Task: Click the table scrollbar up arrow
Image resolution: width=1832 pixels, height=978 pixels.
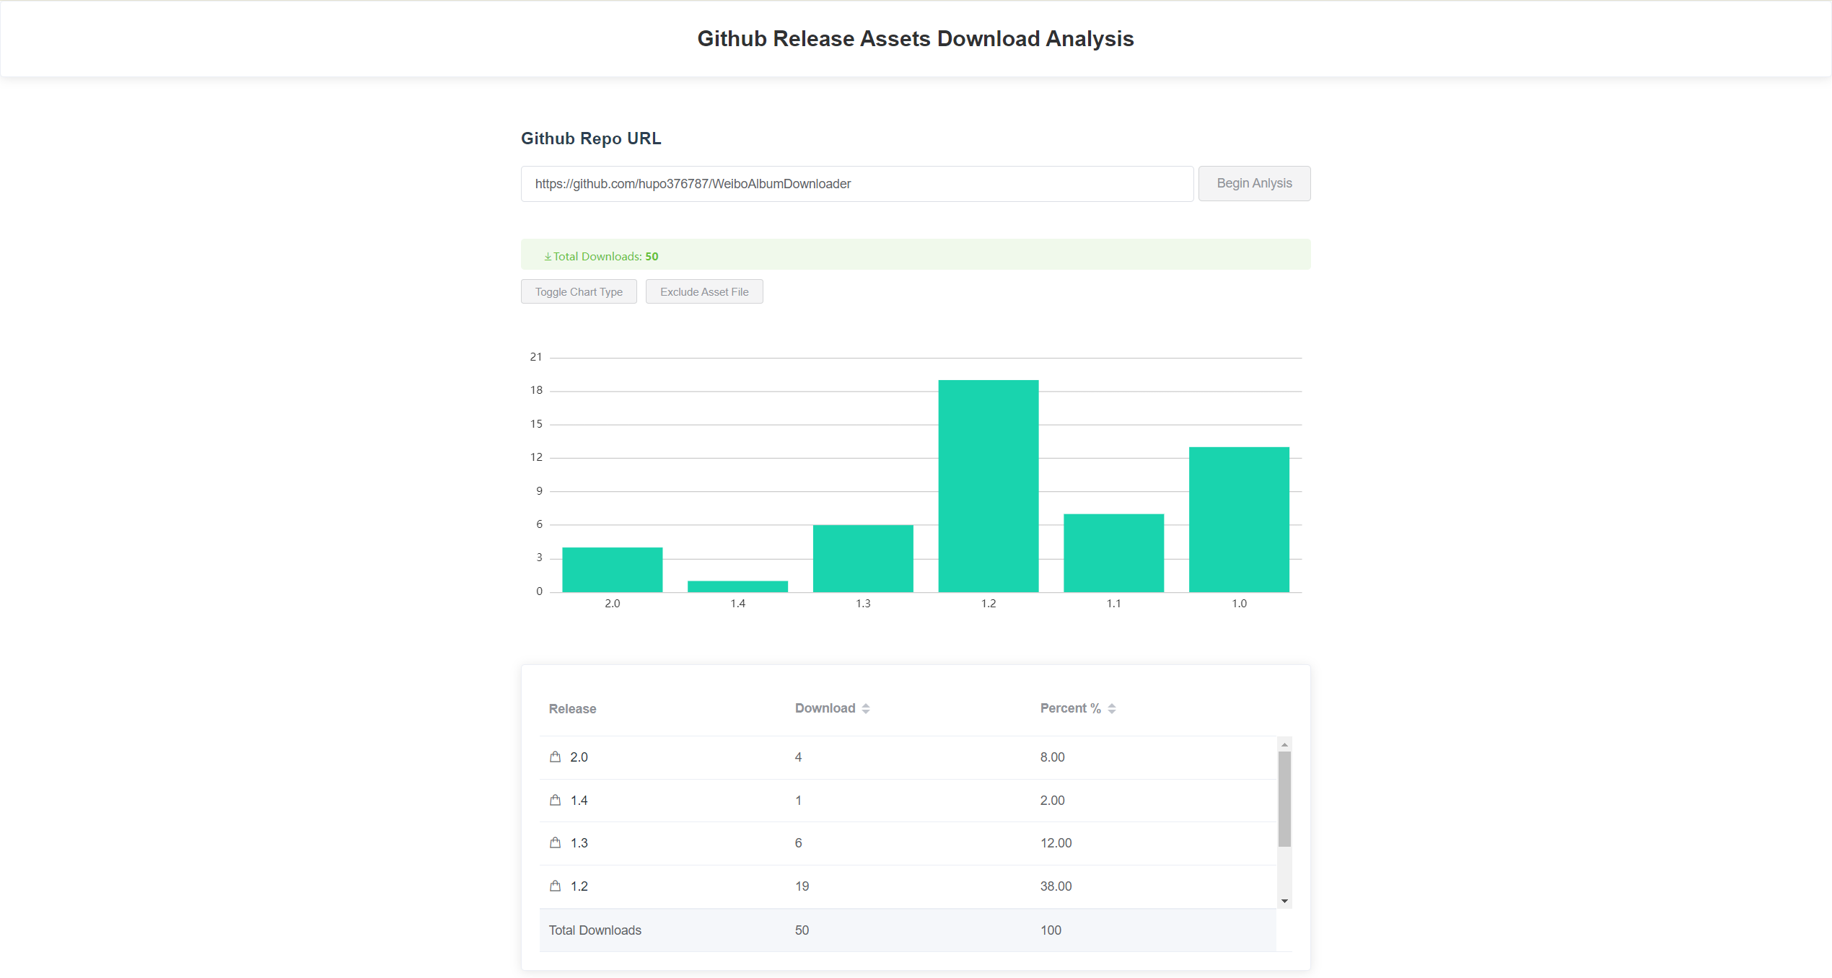Action: 1284,744
